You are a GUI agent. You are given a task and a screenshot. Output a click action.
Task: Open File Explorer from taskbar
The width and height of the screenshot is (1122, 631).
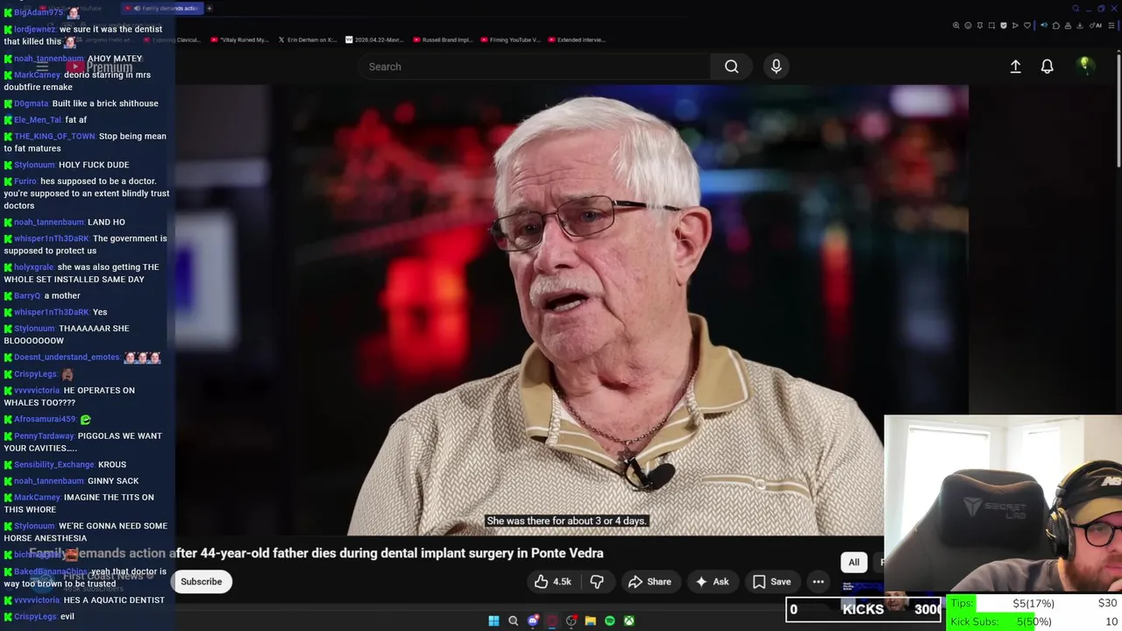[591, 620]
